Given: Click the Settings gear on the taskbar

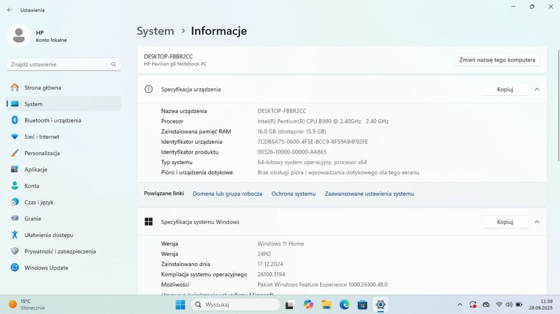Looking at the screenshot, I should click(381, 305).
